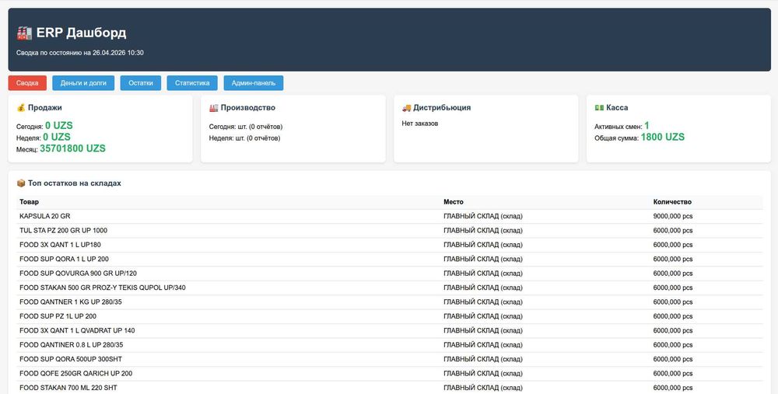The image size is (778, 394).
Task: Click the box icon beside Топ остатков
Action: point(21,183)
